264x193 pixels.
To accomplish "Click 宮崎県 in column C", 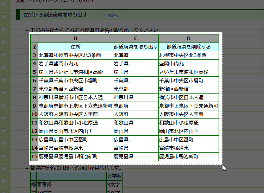I will [x=136, y=148].
